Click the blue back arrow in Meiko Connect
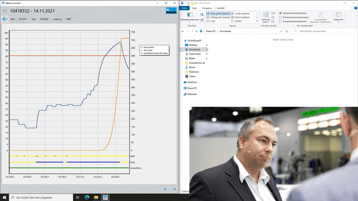The height and width of the screenshot is (201, 358). coord(5,19)
